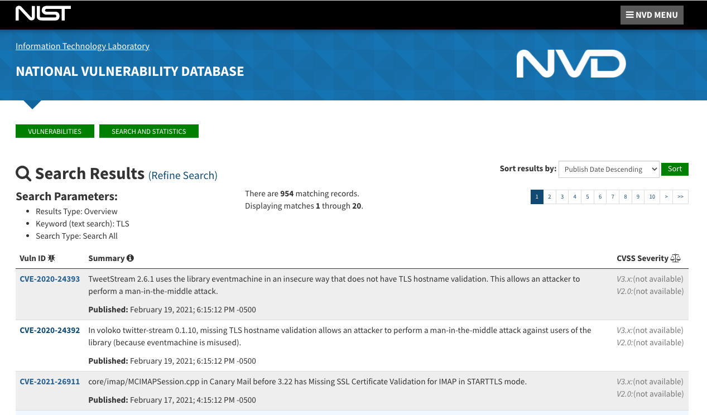
Task: Click the Refine Search link
Action: point(183,176)
